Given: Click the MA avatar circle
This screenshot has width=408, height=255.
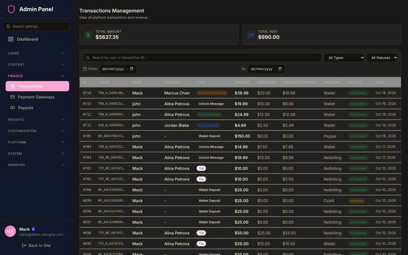Looking at the screenshot, I should pyautogui.click(x=10, y=231).
